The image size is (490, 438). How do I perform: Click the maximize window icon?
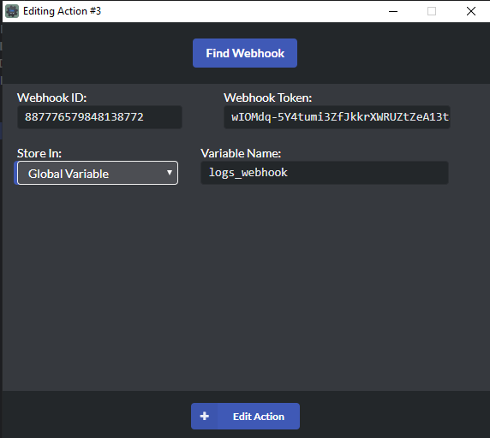pos(432,11)
